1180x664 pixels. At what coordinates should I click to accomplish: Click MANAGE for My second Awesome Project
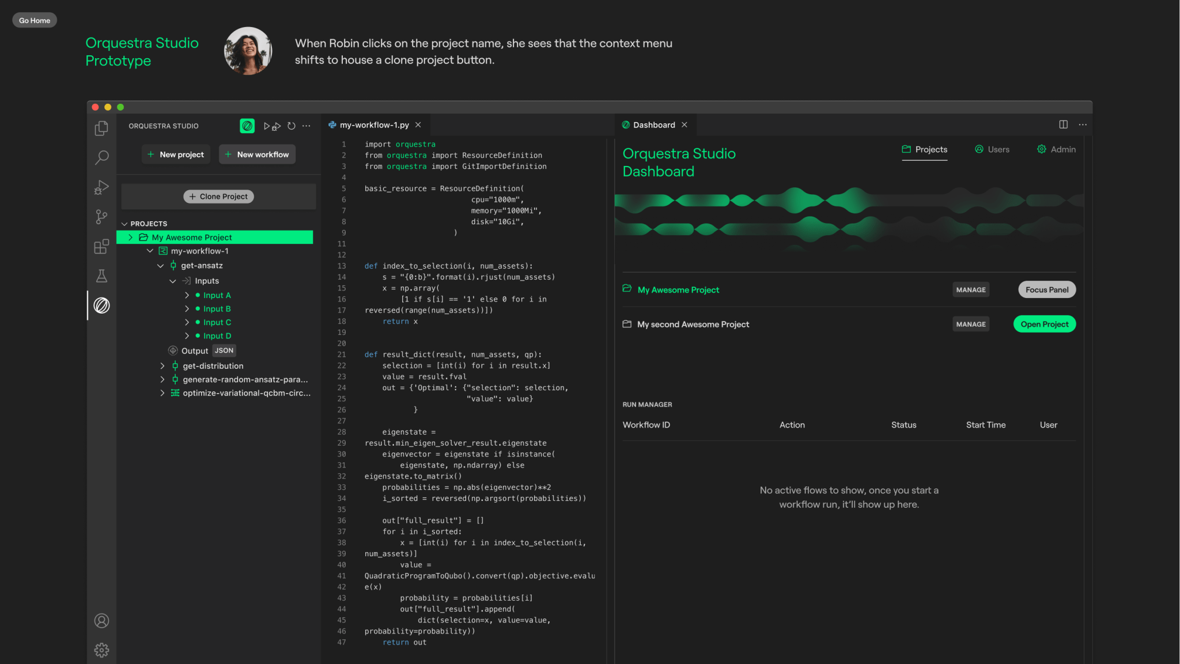click(x=971, y=324)
